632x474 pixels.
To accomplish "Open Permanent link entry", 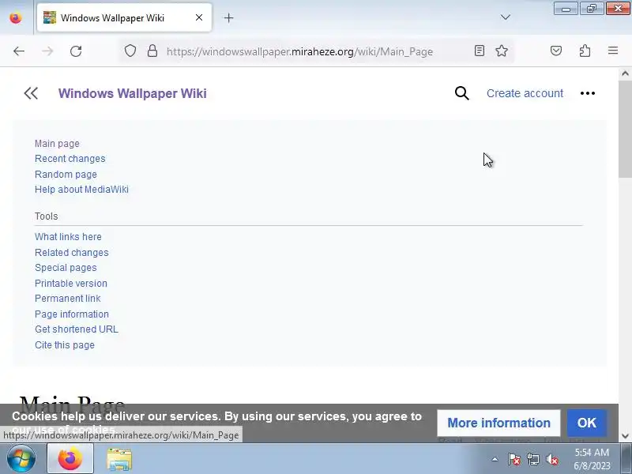I will click(68, 299).
